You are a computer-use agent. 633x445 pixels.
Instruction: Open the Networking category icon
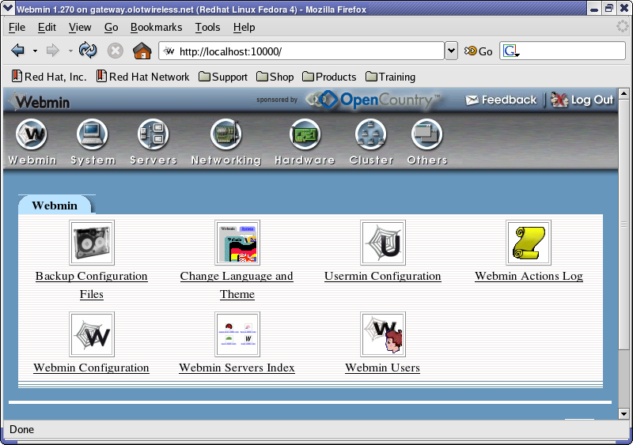point(226,134)
